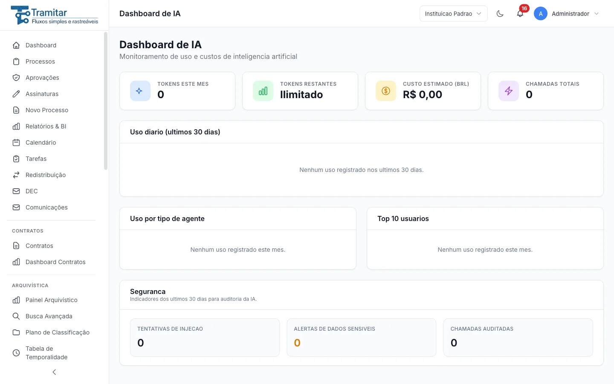Click the ARQUIVÍSTICA sidebar section header
Viewport: 614px width, 384px height.
pos(30,285)
